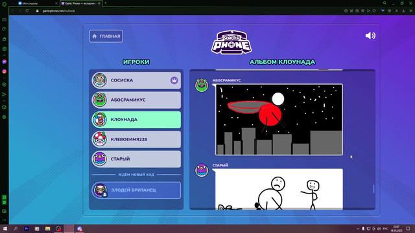The height and width of the screenshot is (233, 415).
Task: Open a new browser tab with plus
Action: tap(105, 3)
